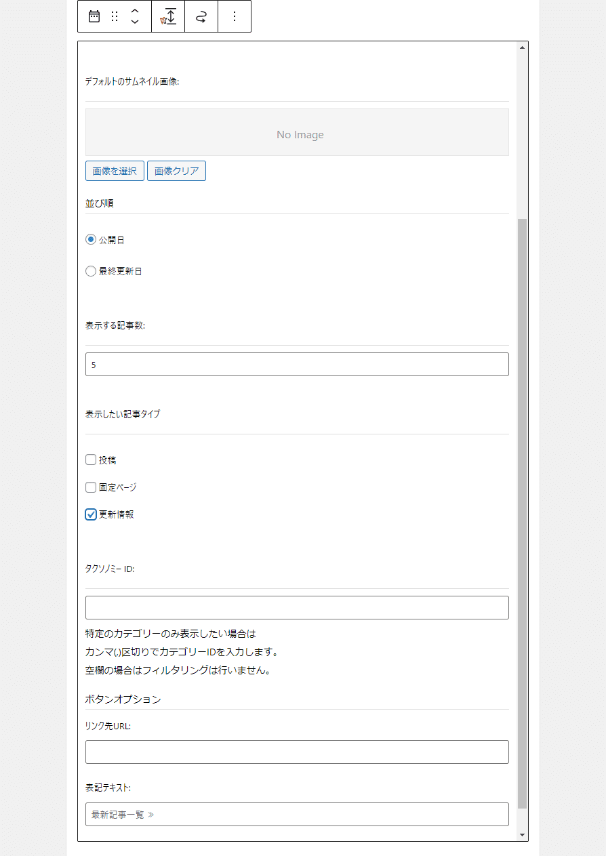606x856 pixels.
Task: Uncheck the 更新情報 checkbox
Action: [x=91, y=514]
